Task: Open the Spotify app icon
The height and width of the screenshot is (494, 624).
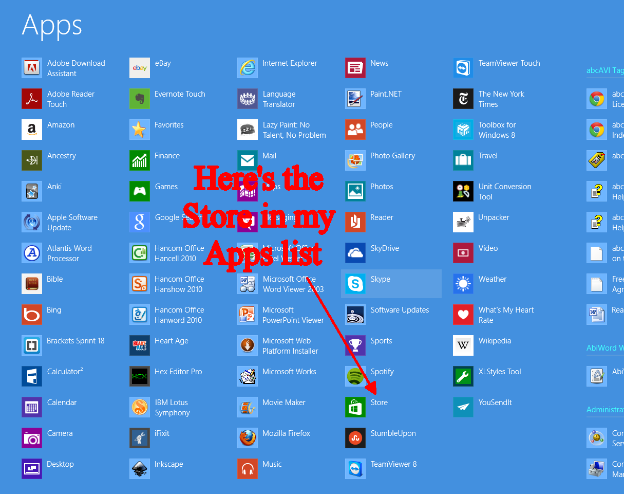Action: pos(355,376)
